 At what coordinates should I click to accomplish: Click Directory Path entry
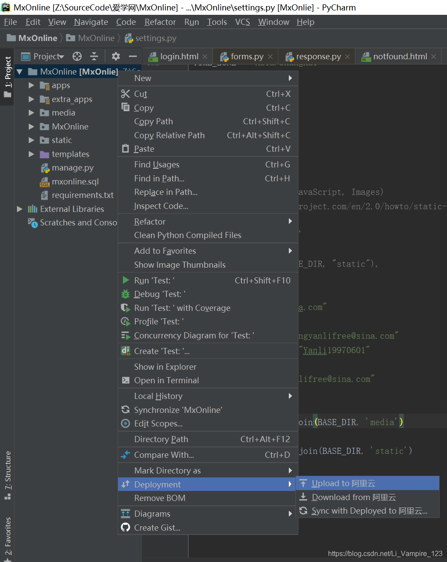[208, 439]
